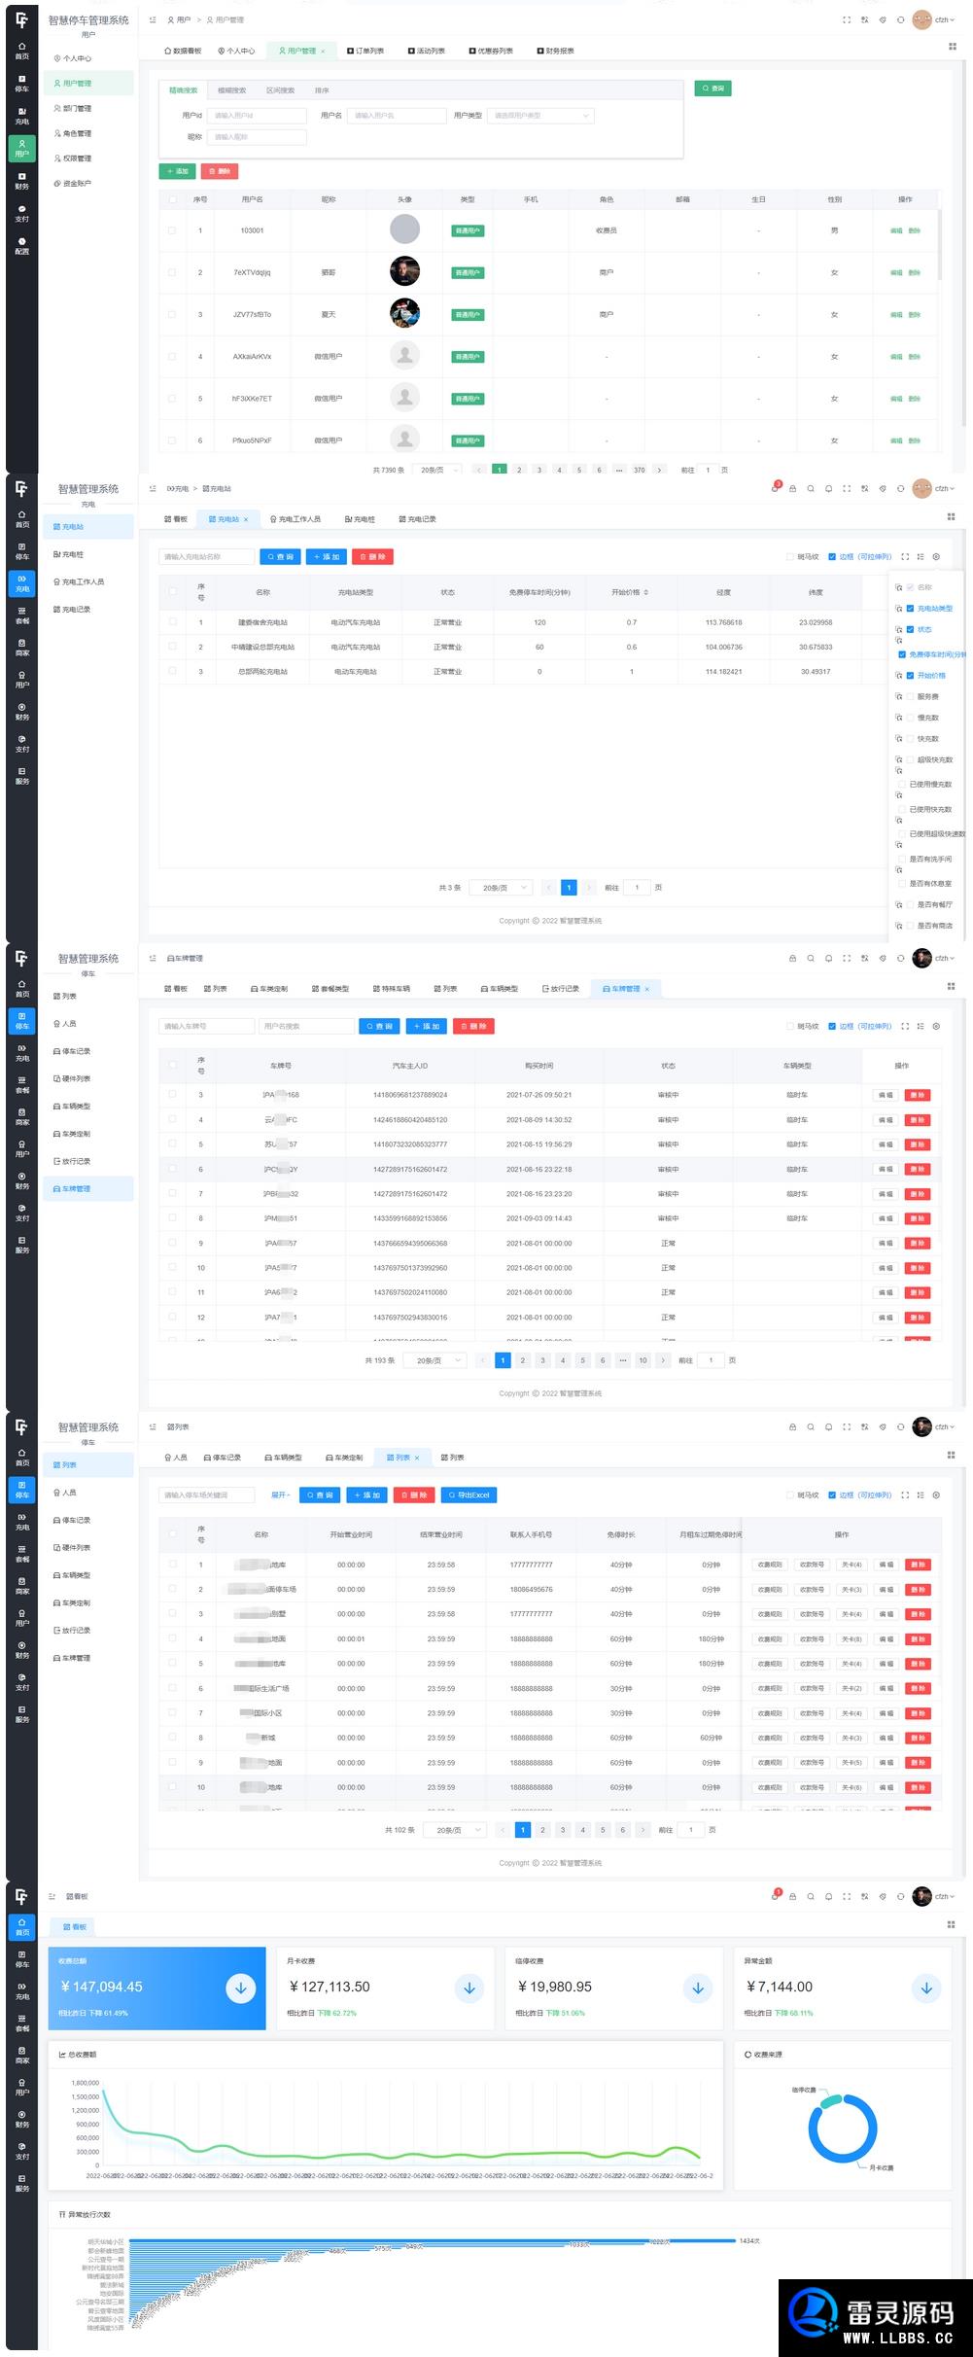Open 20条/页 page size on user page
This screenshot has width=973, height=2357.
tap(438, 470)
